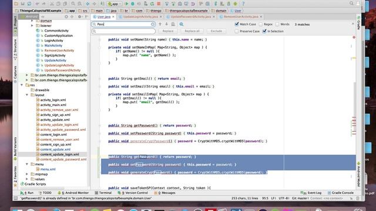Viewport: 376px width, 211px height.
Task: Click the red Stop icon
Action: point(159,4)
